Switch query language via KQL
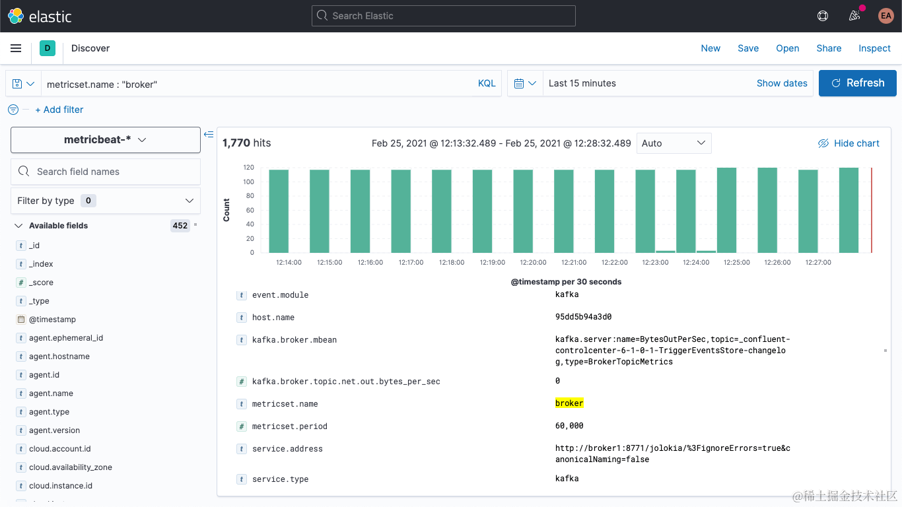Viewport: 902px width, 507px height. click(487, 83)
